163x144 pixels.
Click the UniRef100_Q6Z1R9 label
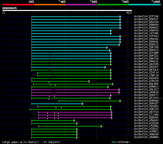click(146, 64)
